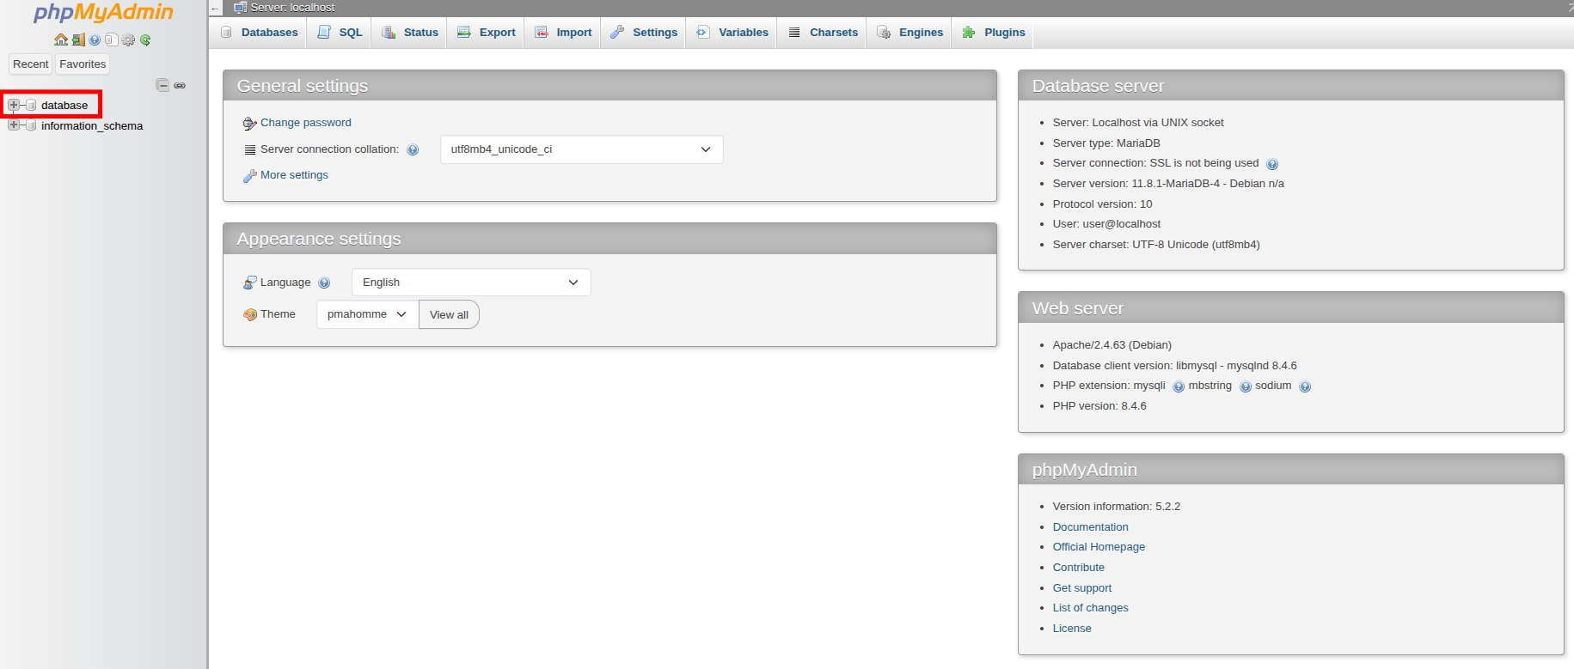Open navigation panel settings gear icon

pyautogui.click(x=129, y=40)
